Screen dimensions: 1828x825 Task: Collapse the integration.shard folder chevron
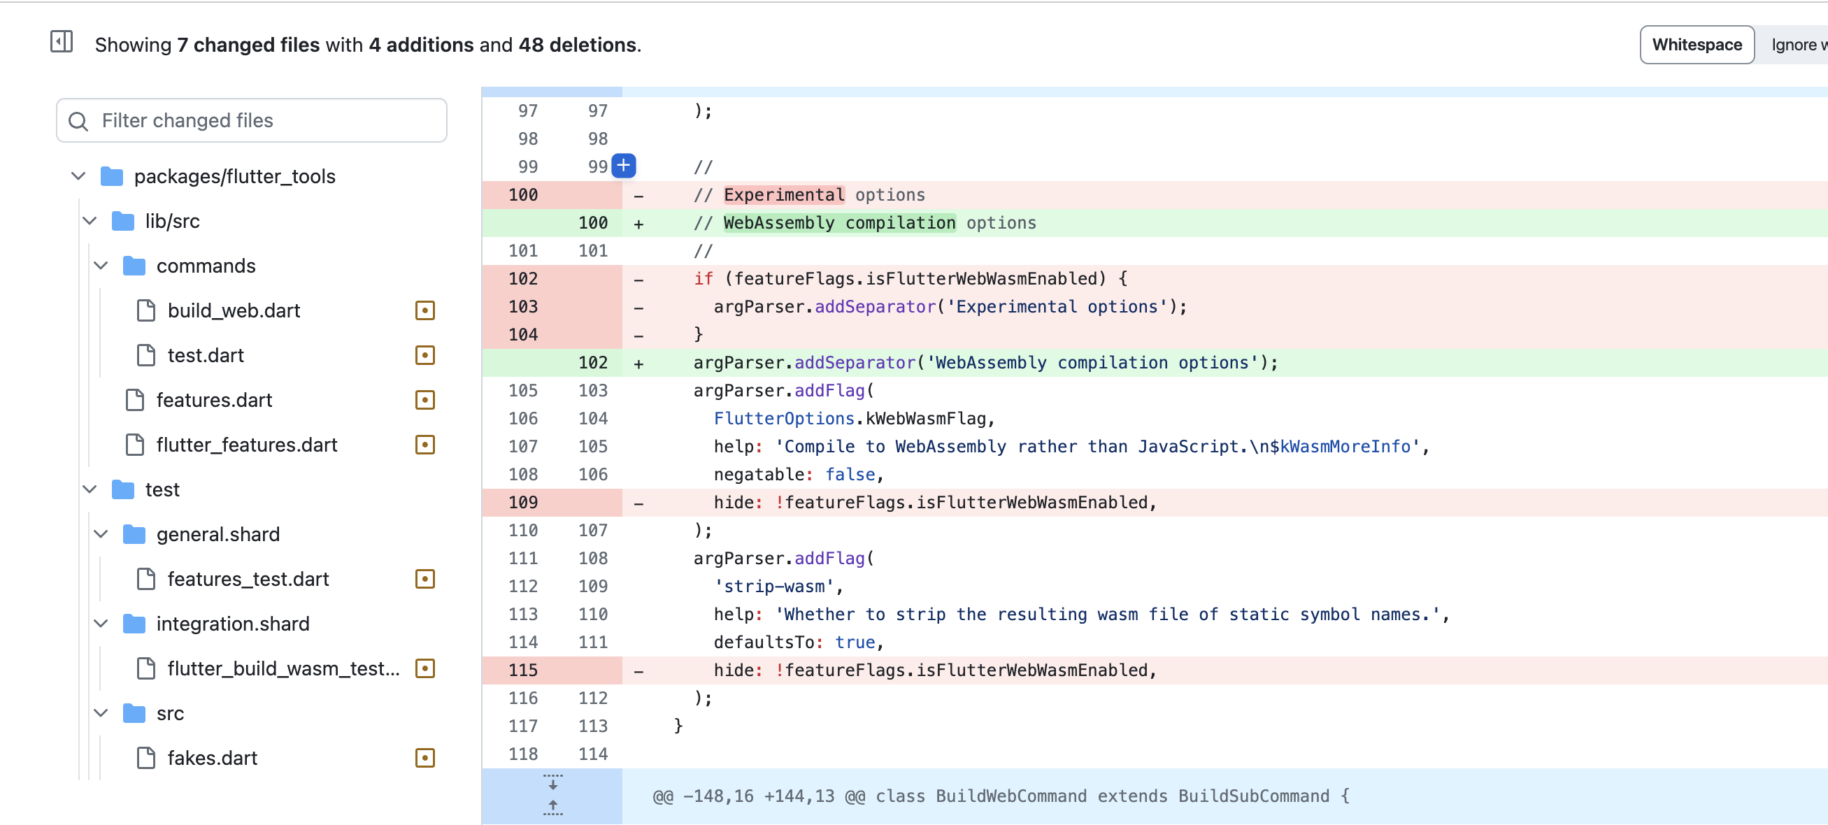pos(101,624)
